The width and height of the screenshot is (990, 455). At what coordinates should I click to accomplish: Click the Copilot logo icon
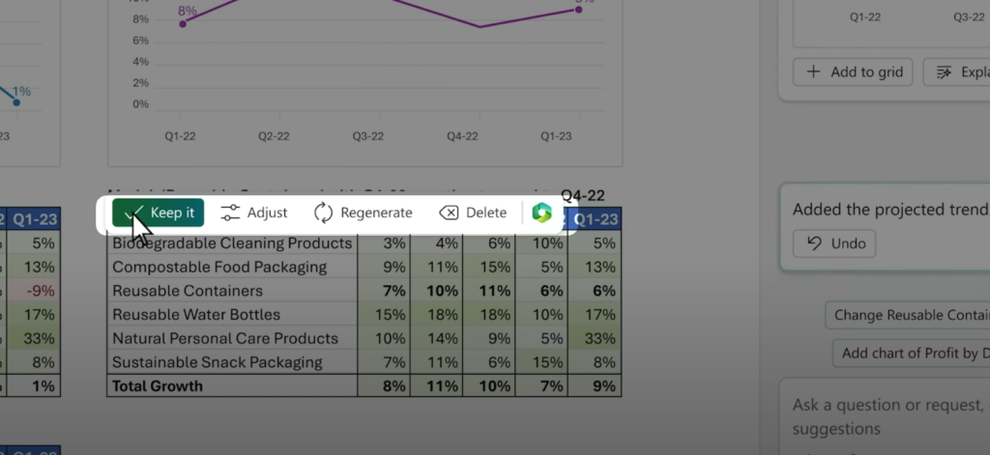coord(541,213)
